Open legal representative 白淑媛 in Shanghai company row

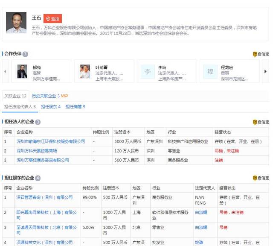click(201, 213)
